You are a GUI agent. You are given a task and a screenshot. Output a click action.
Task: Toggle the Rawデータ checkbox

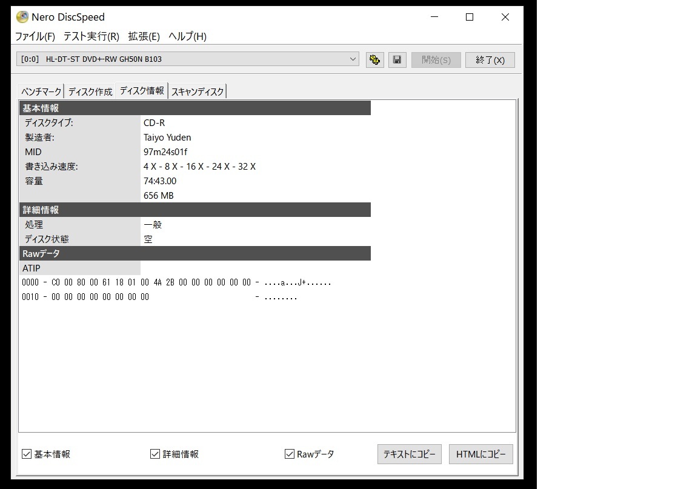coord(290,454)
